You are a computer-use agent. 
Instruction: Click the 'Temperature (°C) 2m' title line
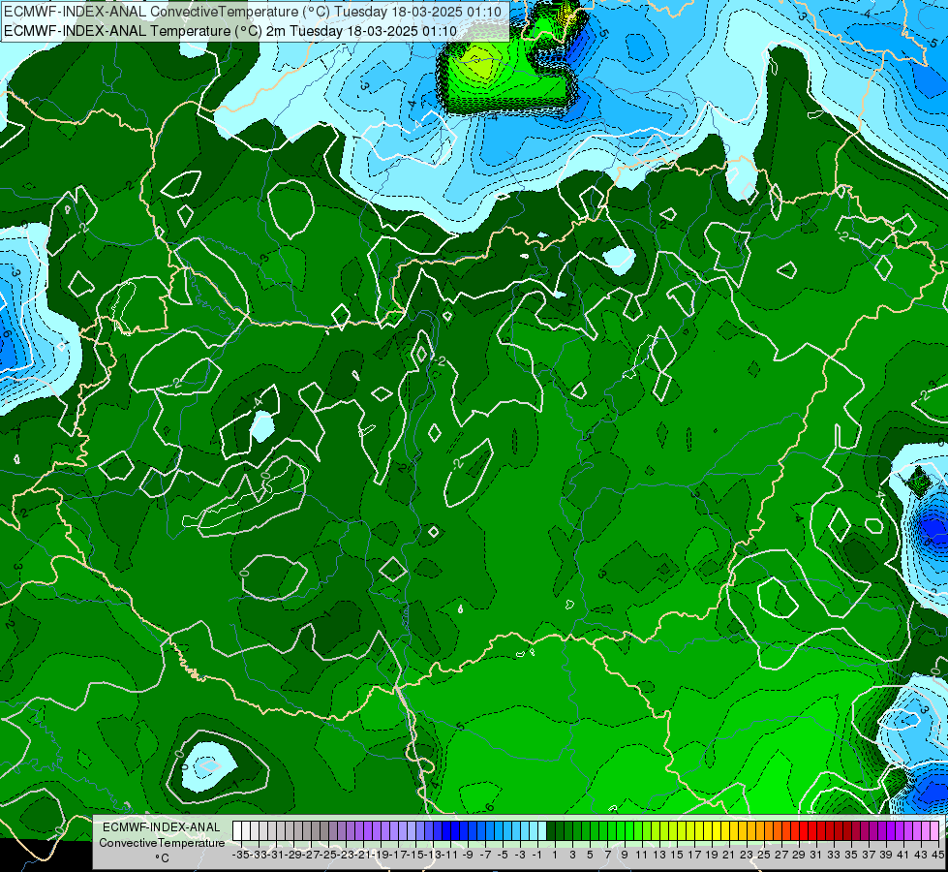click(x=230, y=30)
